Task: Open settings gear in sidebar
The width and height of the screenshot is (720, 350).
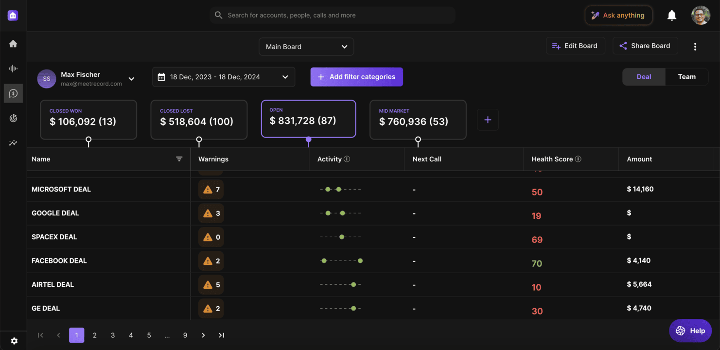Action: (14, 341)
